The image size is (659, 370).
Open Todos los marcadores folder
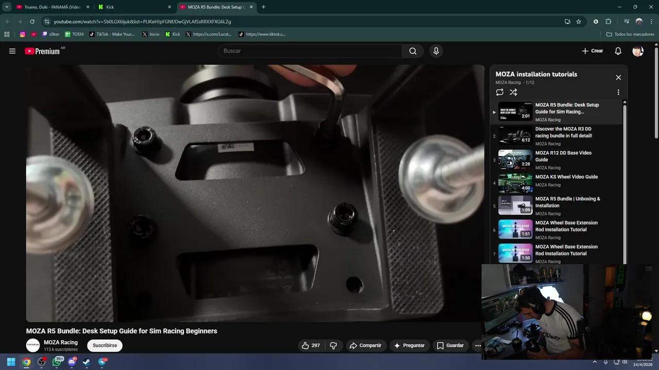point(630,34)
